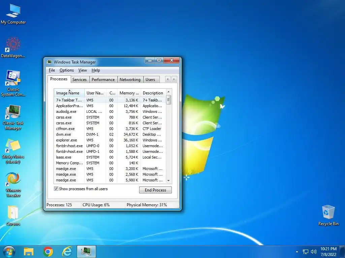Click the End Process button
Screen dimensions: 345x258
pyautogui.click(x=155, y=190)
